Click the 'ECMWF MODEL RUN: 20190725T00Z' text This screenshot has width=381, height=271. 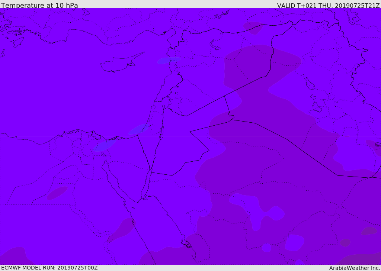pos(49,268)
